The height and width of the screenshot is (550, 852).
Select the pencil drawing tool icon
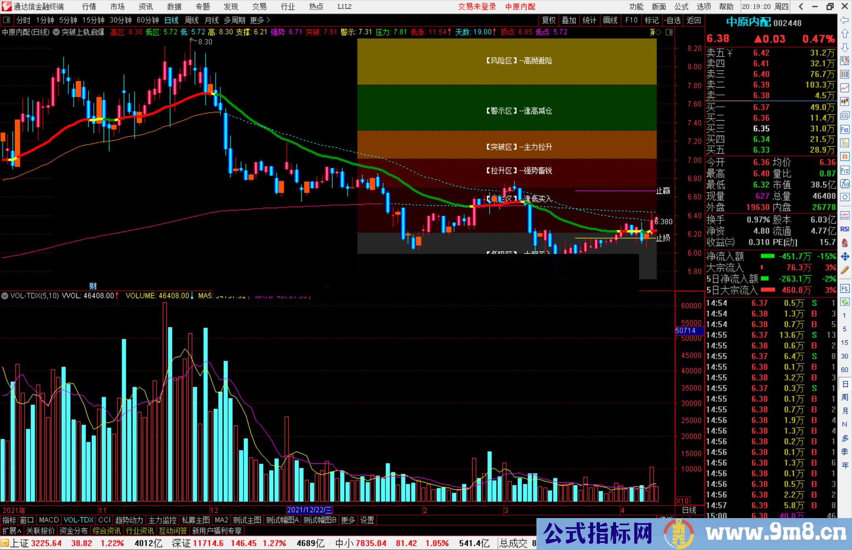845,270
